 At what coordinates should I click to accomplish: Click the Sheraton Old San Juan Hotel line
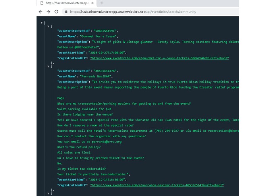[x=148, y=120]
